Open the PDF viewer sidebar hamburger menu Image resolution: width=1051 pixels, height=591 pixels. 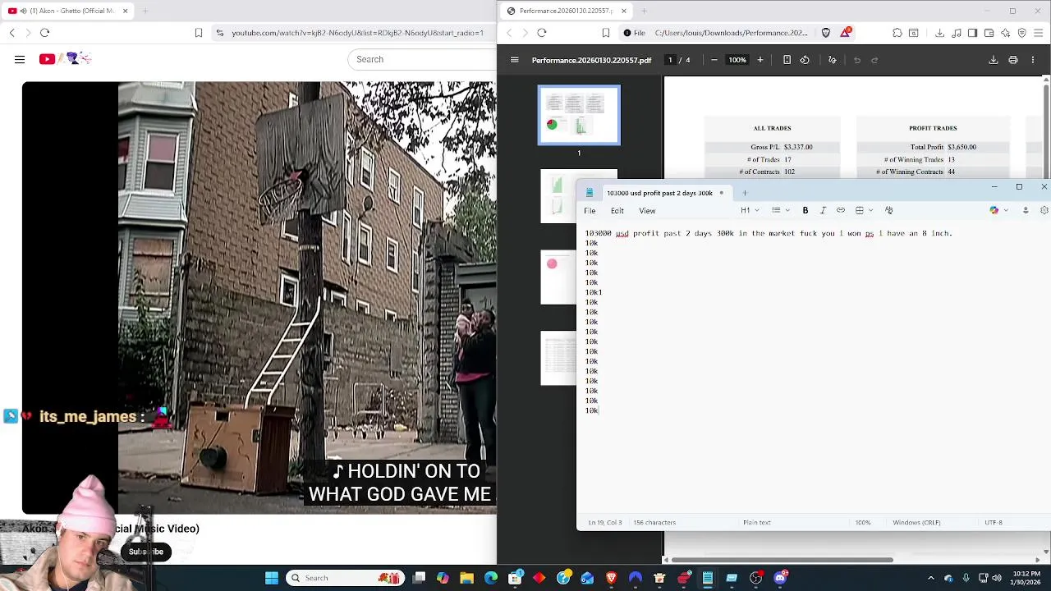pos(515,60)
